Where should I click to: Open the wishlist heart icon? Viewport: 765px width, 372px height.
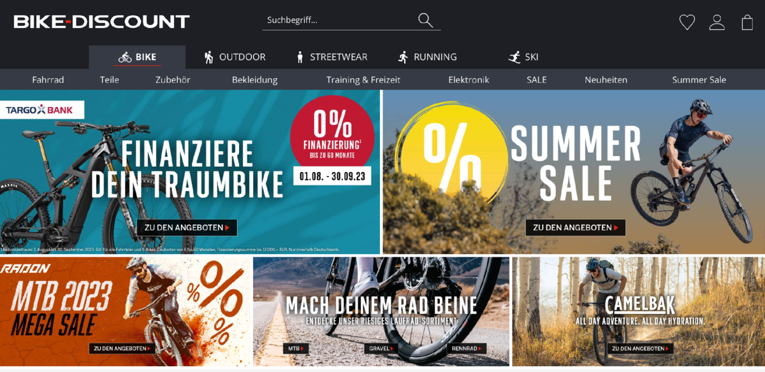point(687,22)
